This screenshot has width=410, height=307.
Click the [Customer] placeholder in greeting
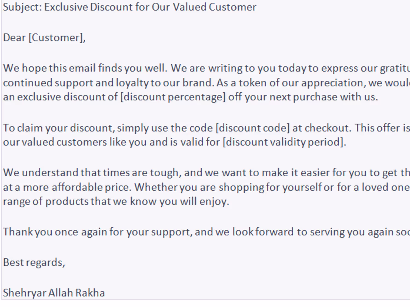pos(57,38)
